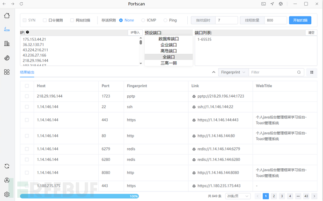Enable the 口令猜测 checkbox
323x201 pixels.
(44, 20)
